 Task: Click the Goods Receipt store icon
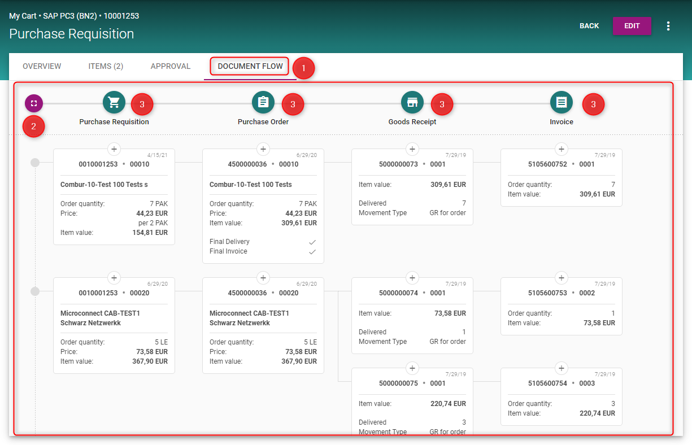point(412,102)
